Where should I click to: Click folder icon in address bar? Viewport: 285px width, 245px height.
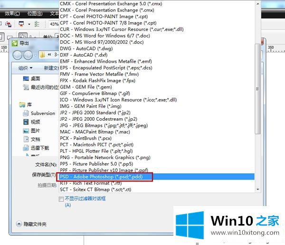pos(43,55)
